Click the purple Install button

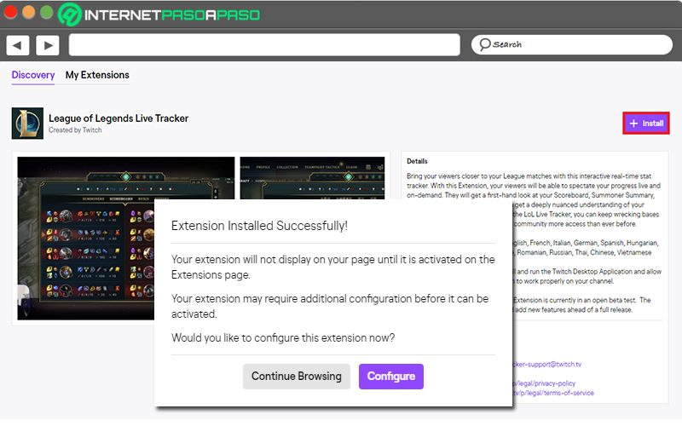[646, 124]
